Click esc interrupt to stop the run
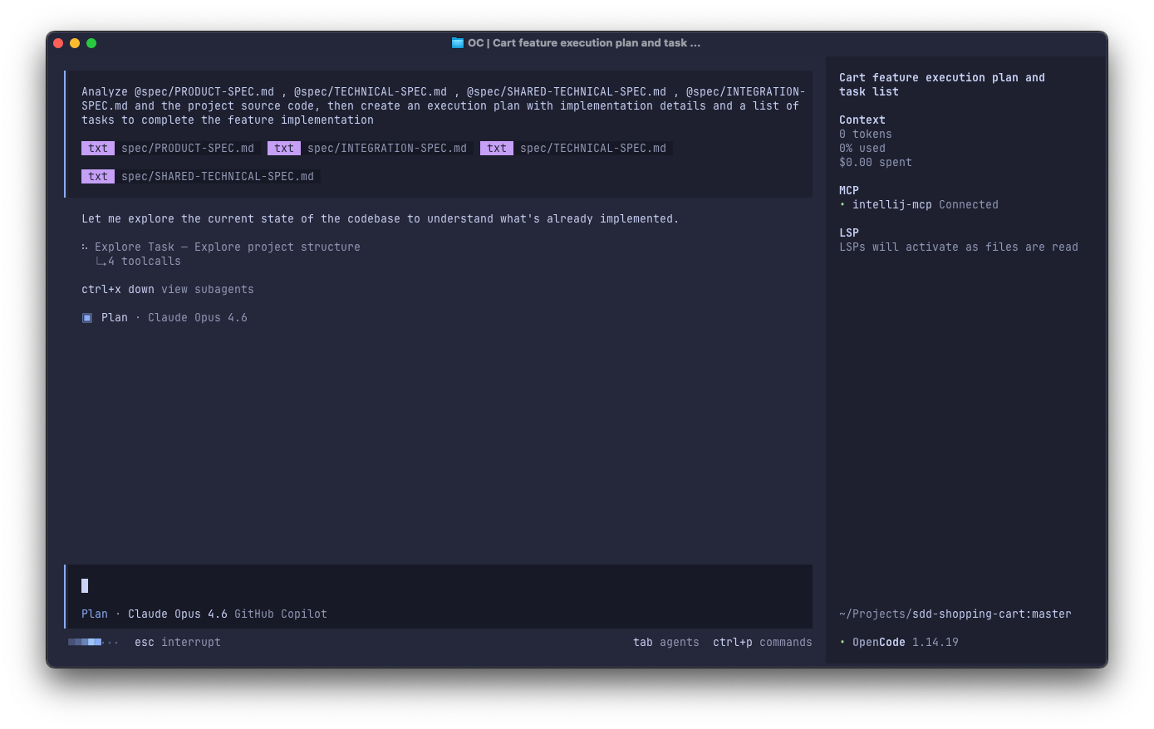1154x729 pixels. 178,643
